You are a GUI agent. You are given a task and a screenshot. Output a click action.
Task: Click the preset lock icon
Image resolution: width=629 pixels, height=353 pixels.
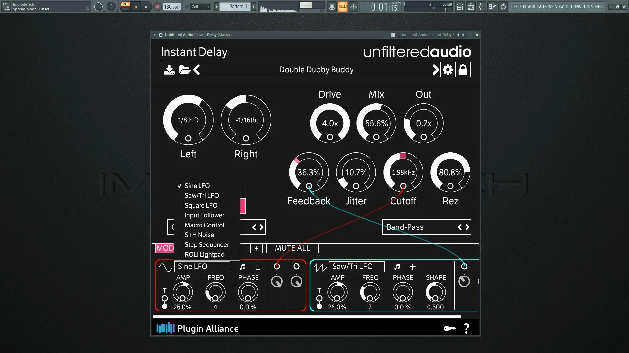pyautogui.click(x=463, y=70)
